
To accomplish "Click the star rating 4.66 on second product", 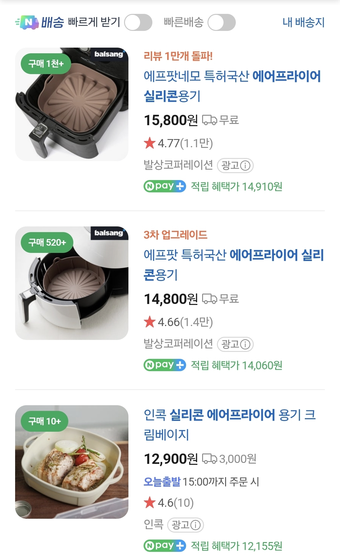I will (x=178, y=322).
